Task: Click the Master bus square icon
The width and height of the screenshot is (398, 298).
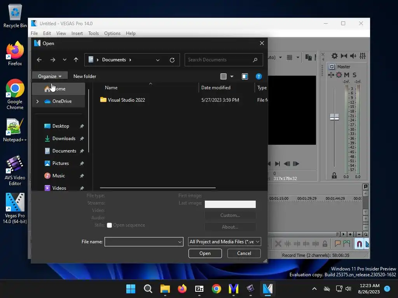Action: click(332, 67)
